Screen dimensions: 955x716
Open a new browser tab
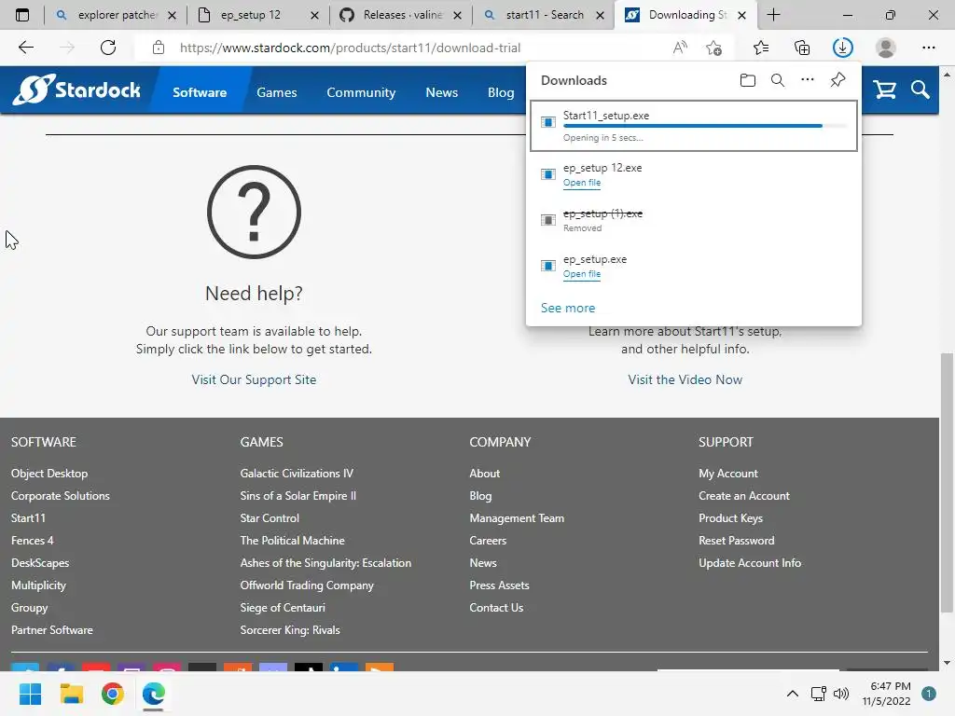click(773, 15)
